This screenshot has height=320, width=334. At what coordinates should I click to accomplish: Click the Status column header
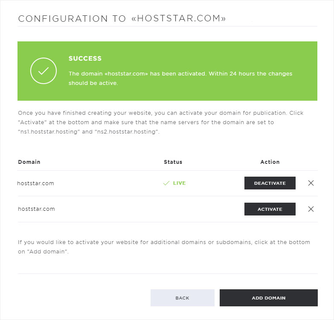pos(173,162)
